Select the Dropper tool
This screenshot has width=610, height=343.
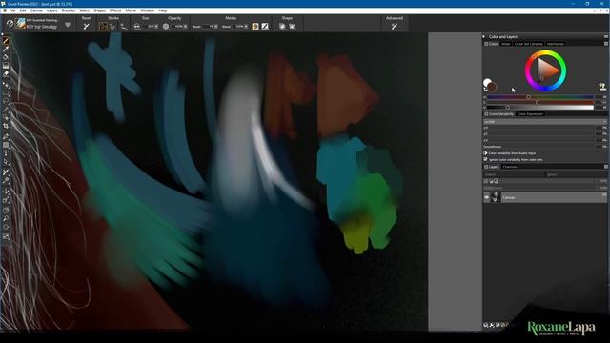6,49
